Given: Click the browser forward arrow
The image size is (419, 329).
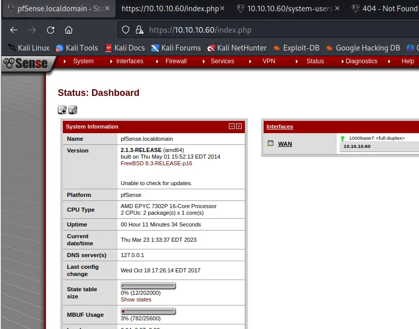Looking at the screenshot, I should (x=32, y=30).
